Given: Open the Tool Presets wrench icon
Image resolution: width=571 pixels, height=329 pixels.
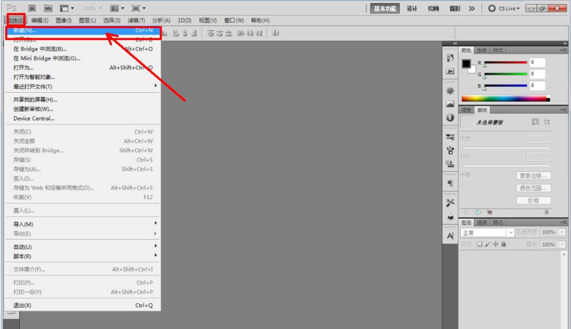Looking at the screenshot, I should coord(450,203).
